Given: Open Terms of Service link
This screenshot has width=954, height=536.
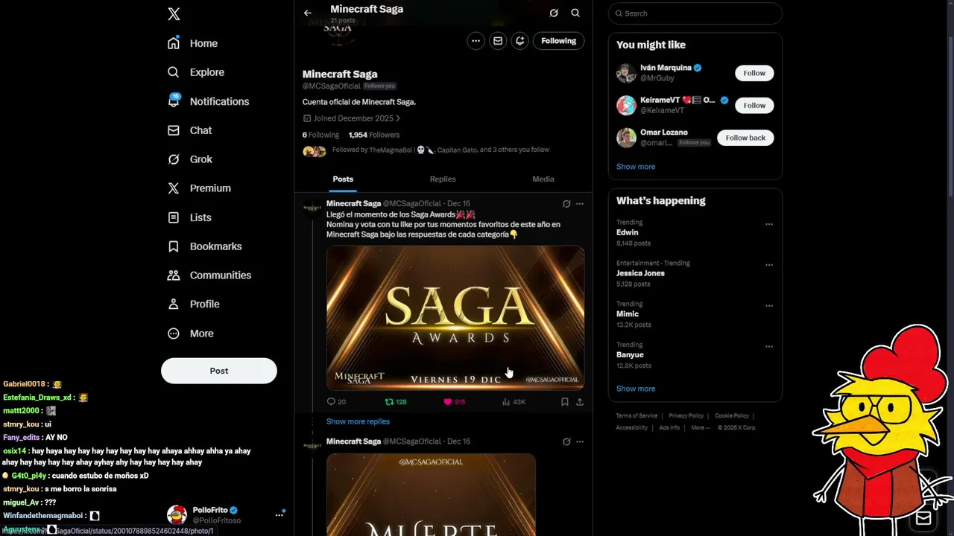Looking at the screenshot, I should (x=636, y=416).
